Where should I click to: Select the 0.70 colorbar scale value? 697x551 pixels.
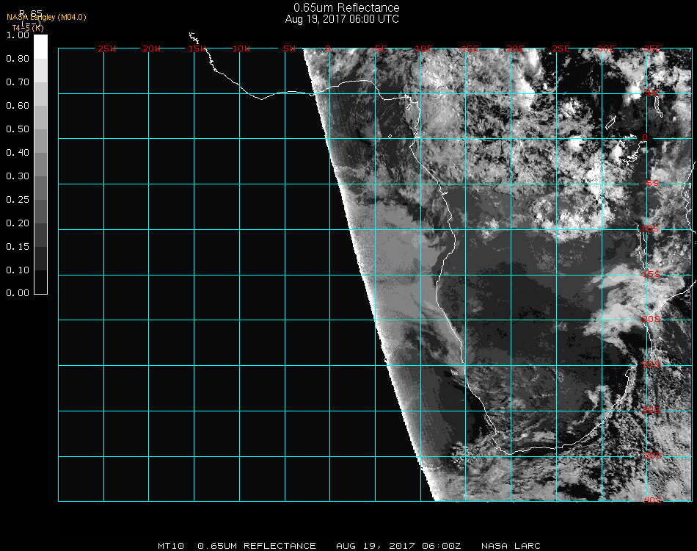click(x=18, y=82)
